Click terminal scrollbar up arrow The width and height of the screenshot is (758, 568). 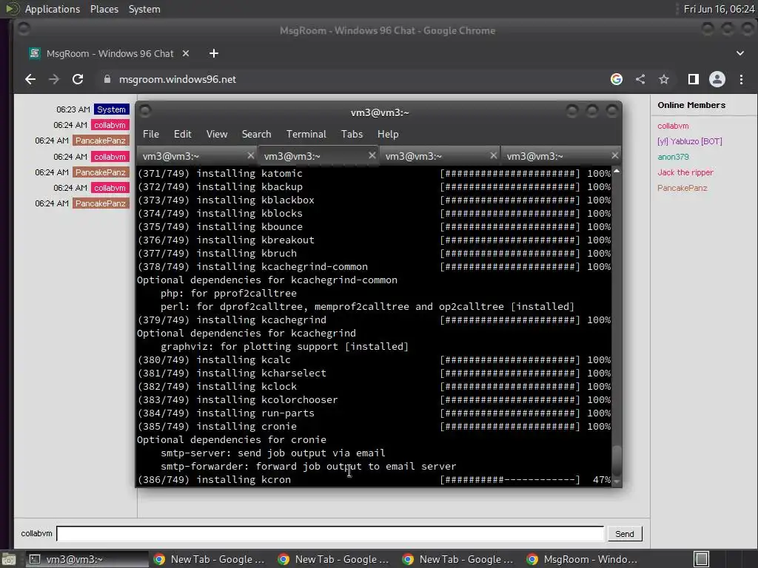pos(617,171)
